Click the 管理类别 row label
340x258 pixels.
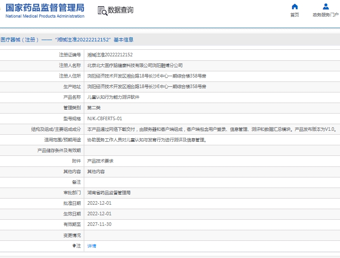click(72, 108)
